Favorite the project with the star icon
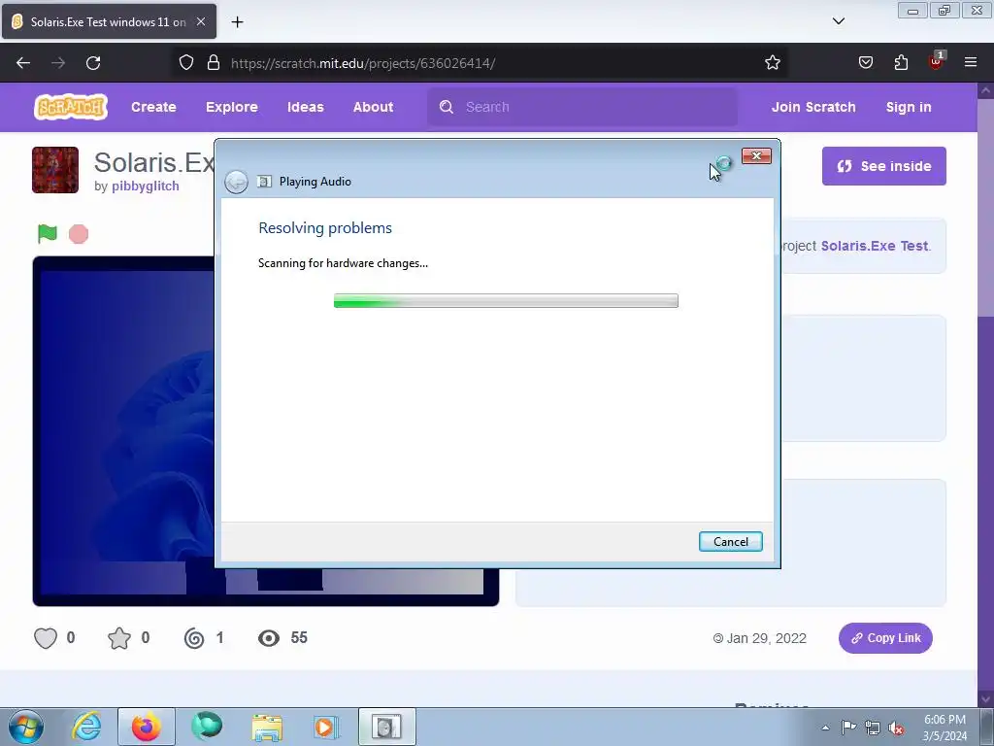Viewport: 994px width, 746px height. coord(119,638)
